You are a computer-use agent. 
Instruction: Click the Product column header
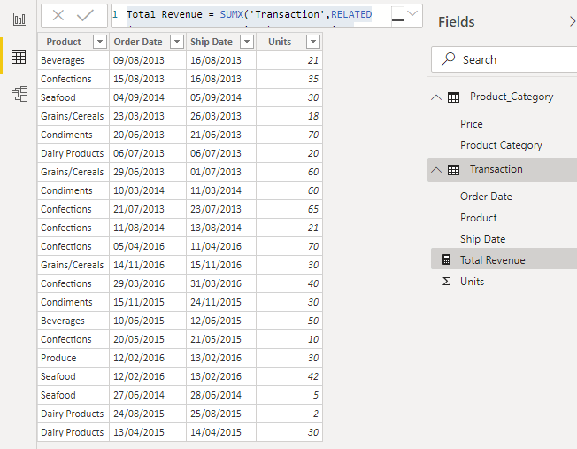click(64, 42)
